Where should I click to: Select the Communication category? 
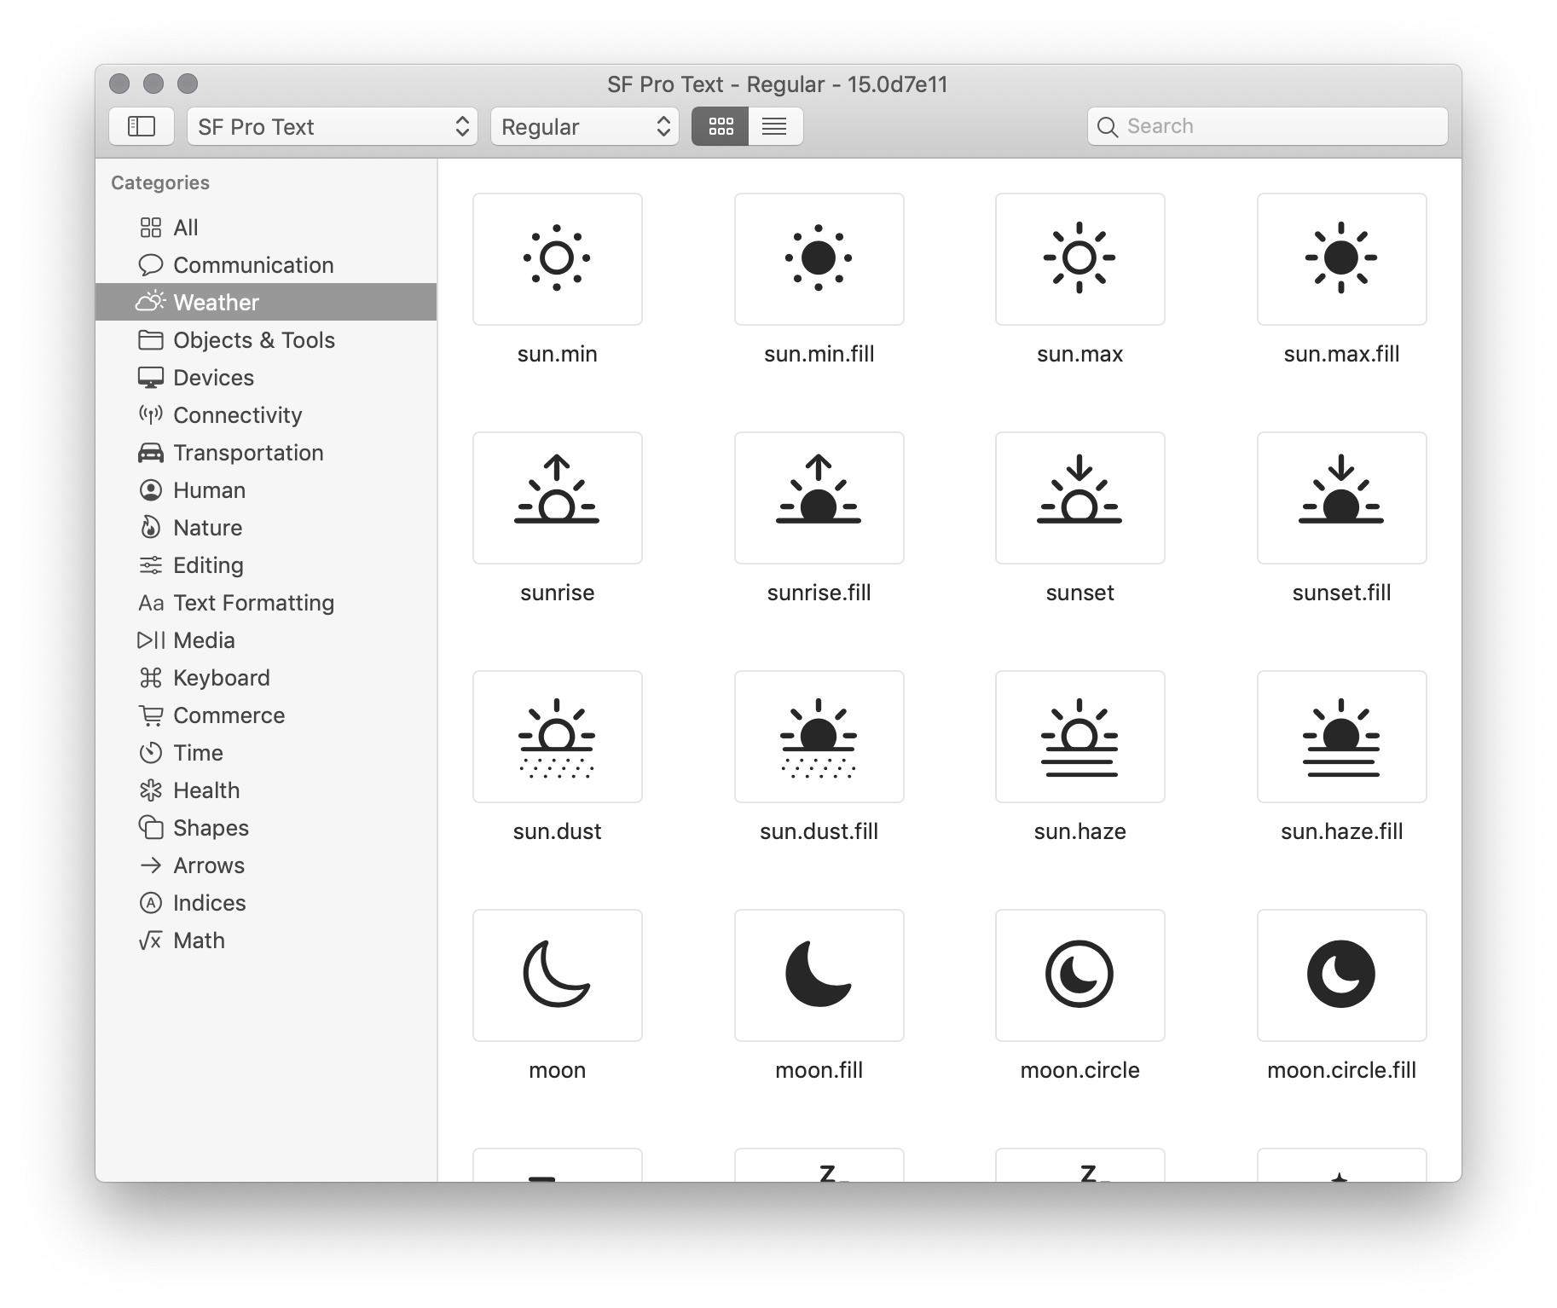point(266,265)
